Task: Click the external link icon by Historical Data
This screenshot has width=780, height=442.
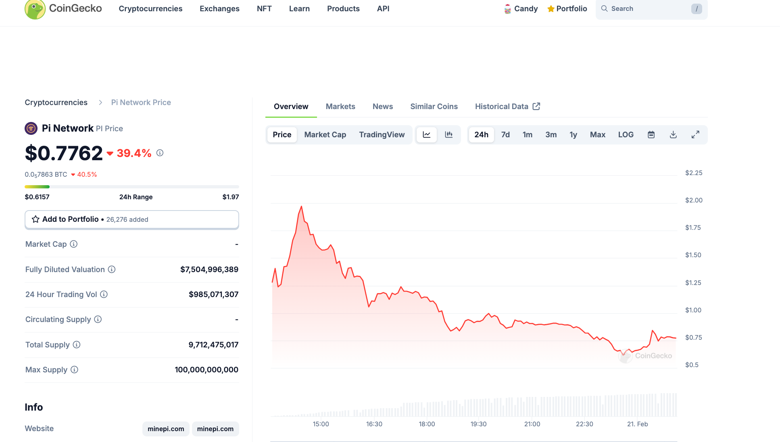Action: (x=536, y=106)
